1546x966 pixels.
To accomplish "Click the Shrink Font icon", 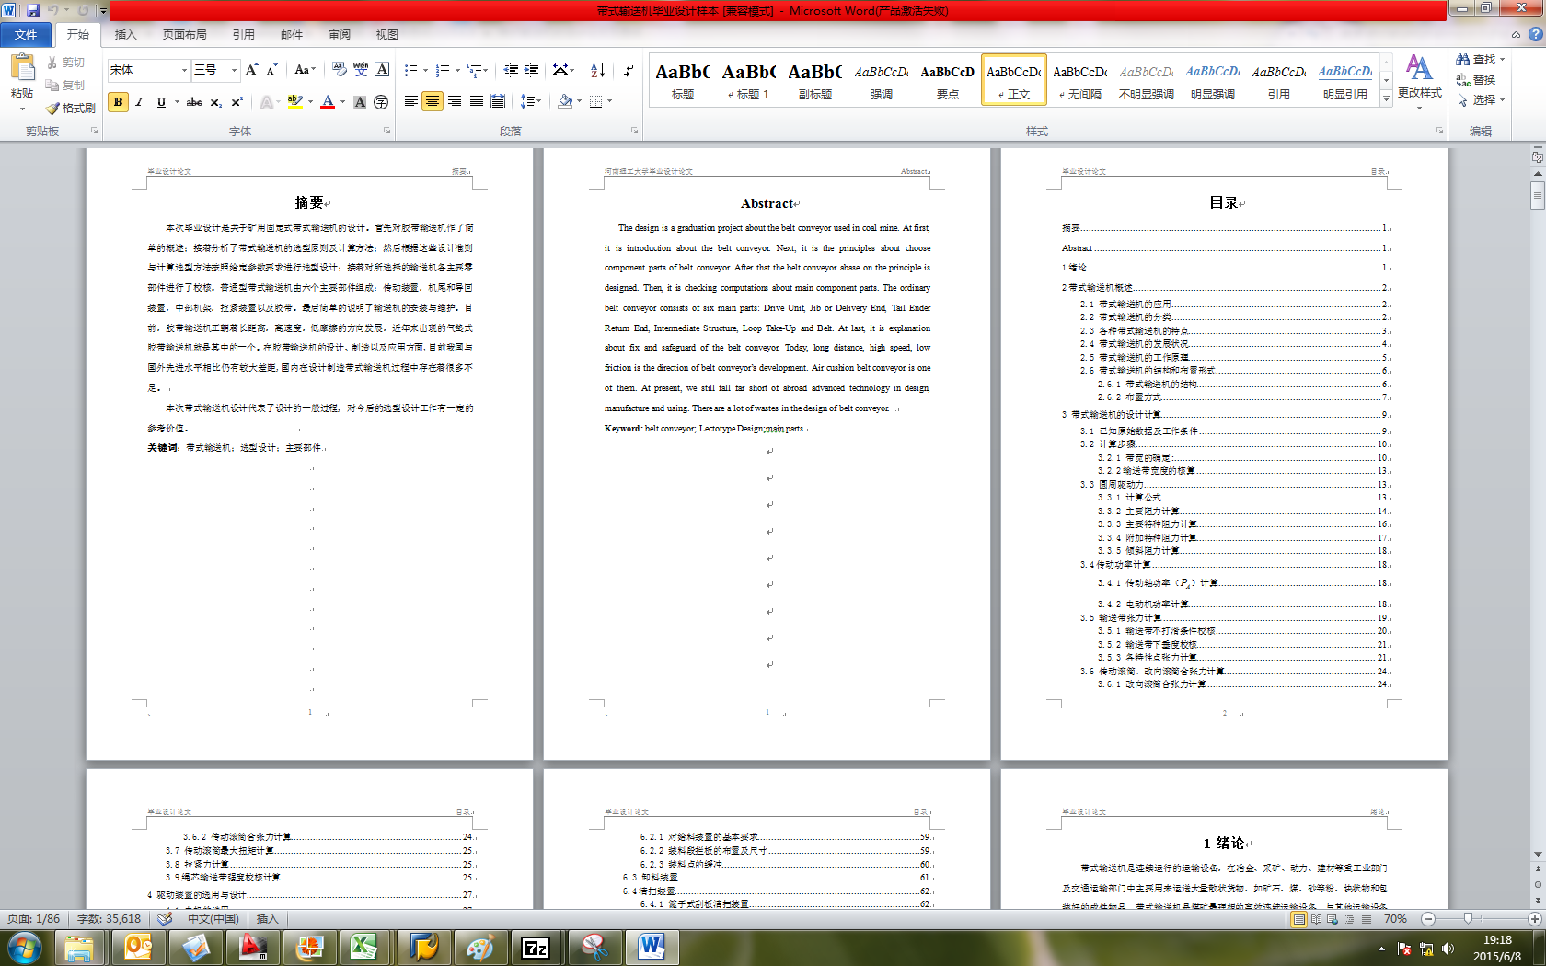I will click(272, 70).
